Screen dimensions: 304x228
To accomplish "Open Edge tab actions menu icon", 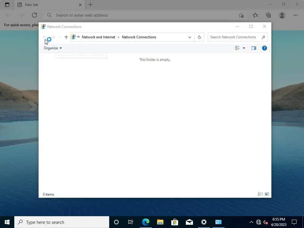I will point(7,5).
